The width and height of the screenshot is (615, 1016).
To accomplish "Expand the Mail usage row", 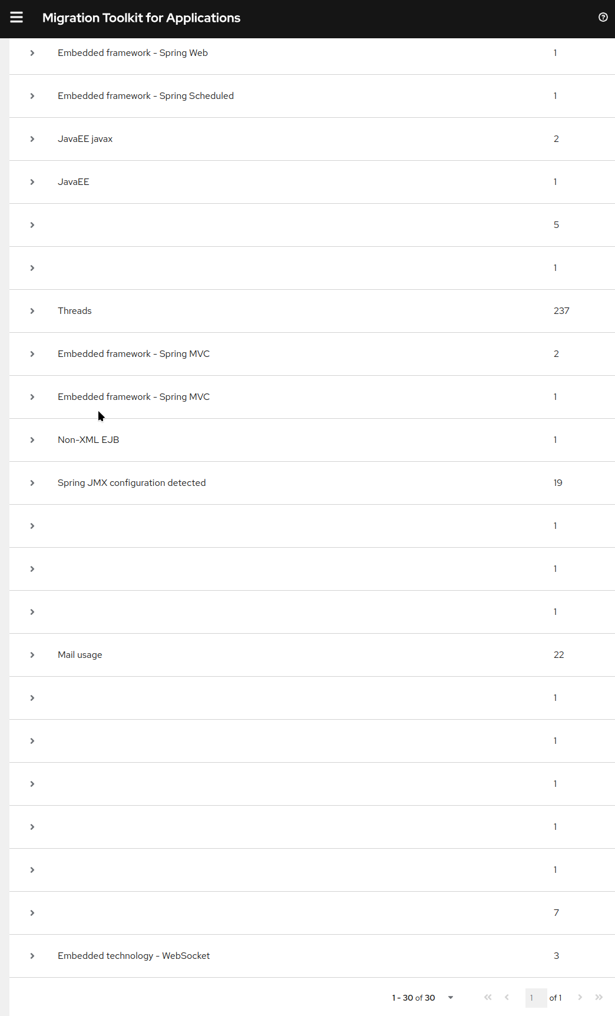I will pos(32,655).
